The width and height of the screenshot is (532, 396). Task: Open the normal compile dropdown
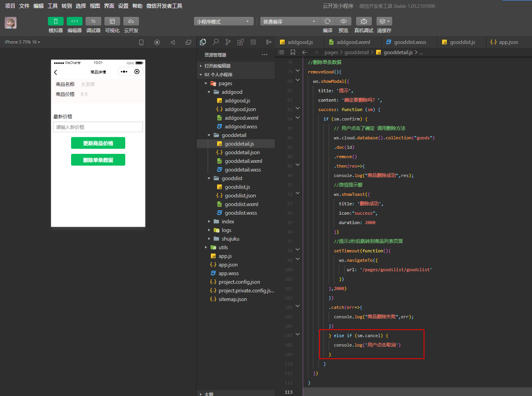coord(290,21)
